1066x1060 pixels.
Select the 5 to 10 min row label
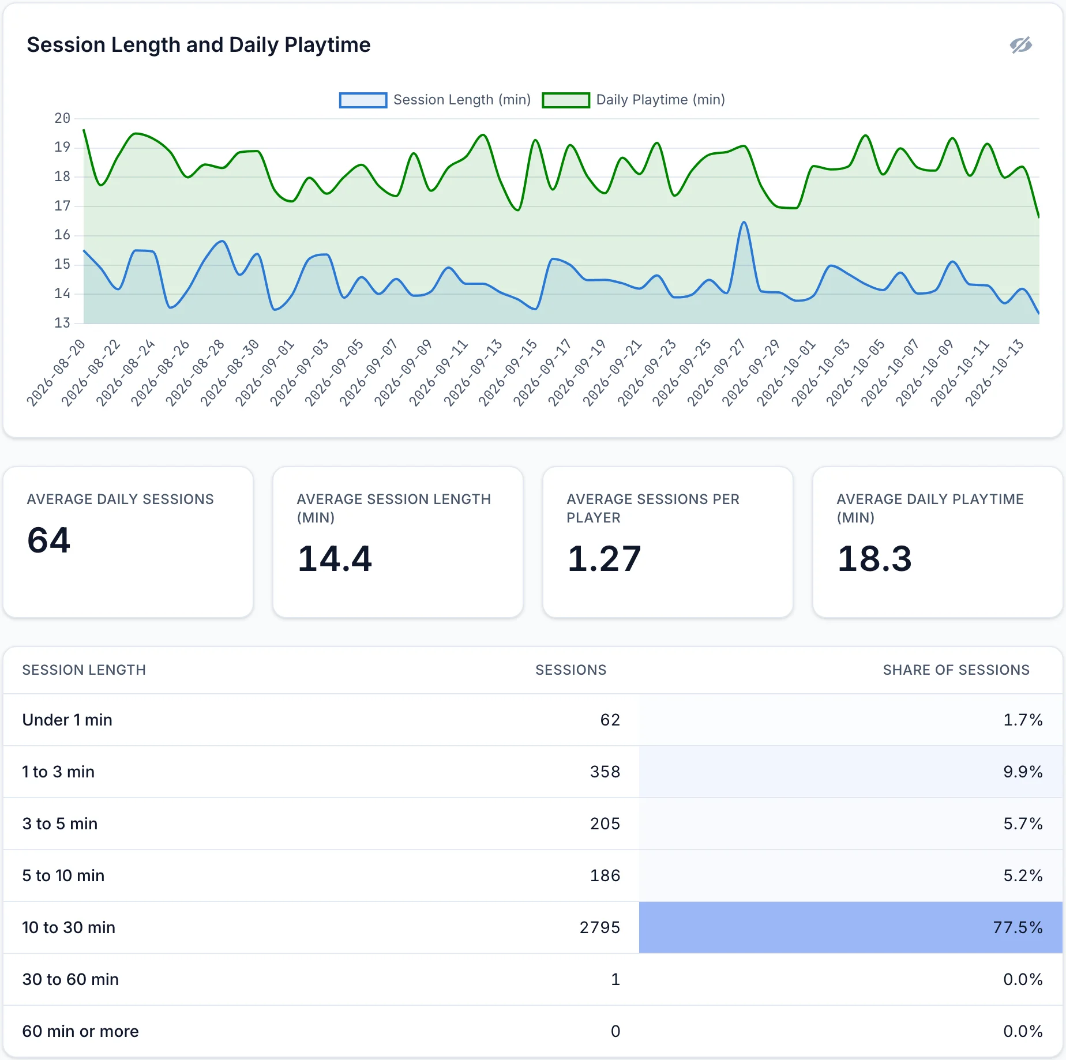(63, 875)
